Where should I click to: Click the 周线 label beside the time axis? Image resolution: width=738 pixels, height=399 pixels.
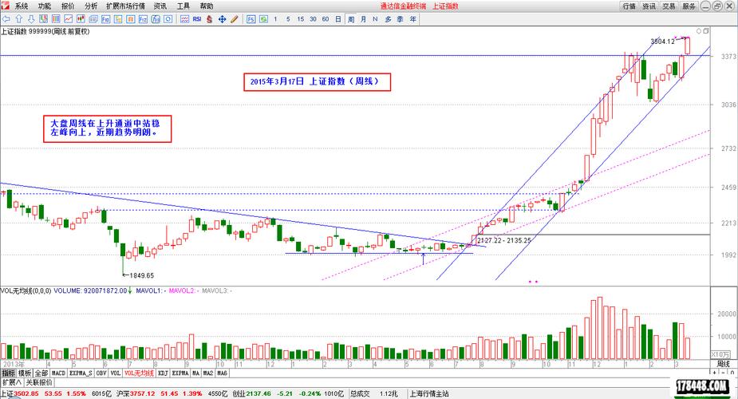click(723, 364)
